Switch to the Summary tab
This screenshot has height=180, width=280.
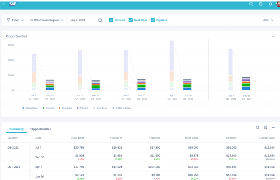pyautogui.click(x=16, y=129)
